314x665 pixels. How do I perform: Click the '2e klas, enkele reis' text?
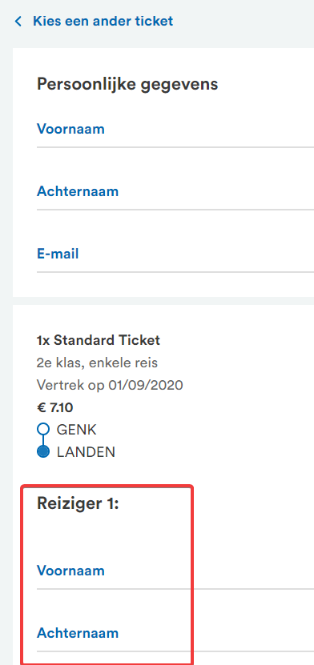coord(97,363)
